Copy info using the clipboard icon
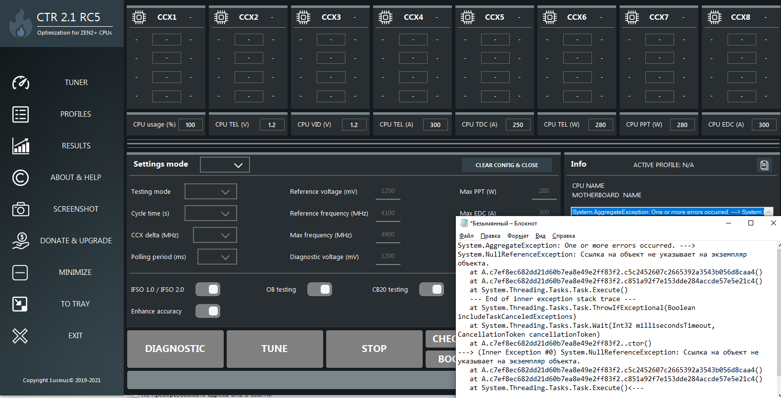Screen dimensions: 781x398 [x=764, y=165]
